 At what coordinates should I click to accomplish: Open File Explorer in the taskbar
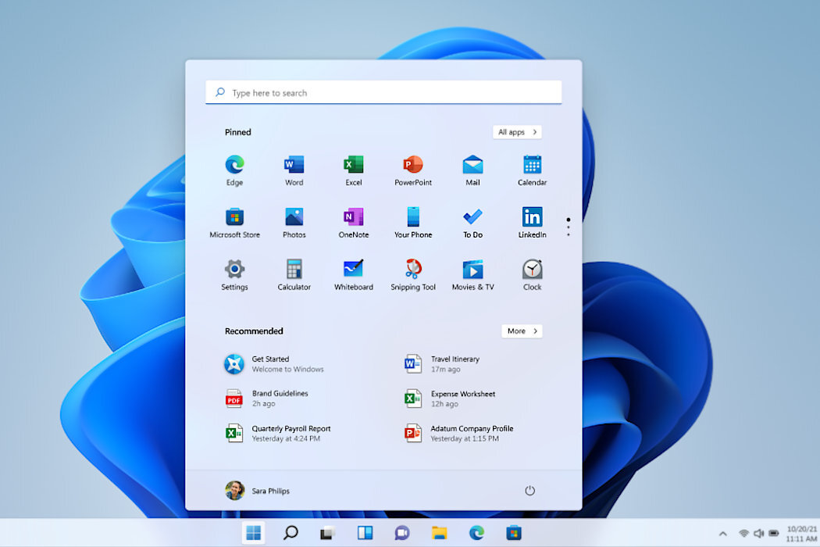pos(440,533)
